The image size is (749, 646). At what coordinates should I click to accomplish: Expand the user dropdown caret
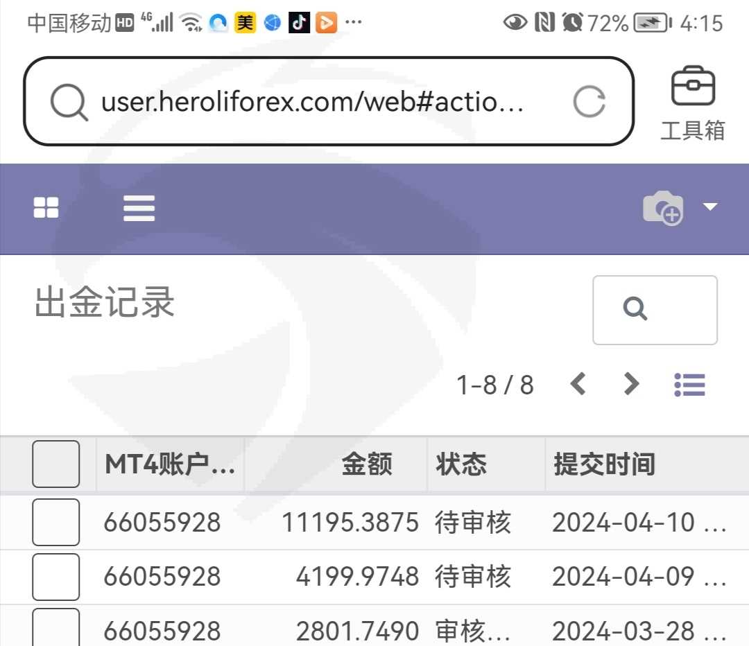[710, 207]
